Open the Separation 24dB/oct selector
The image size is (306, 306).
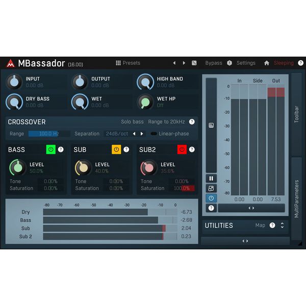pos(117,134)
